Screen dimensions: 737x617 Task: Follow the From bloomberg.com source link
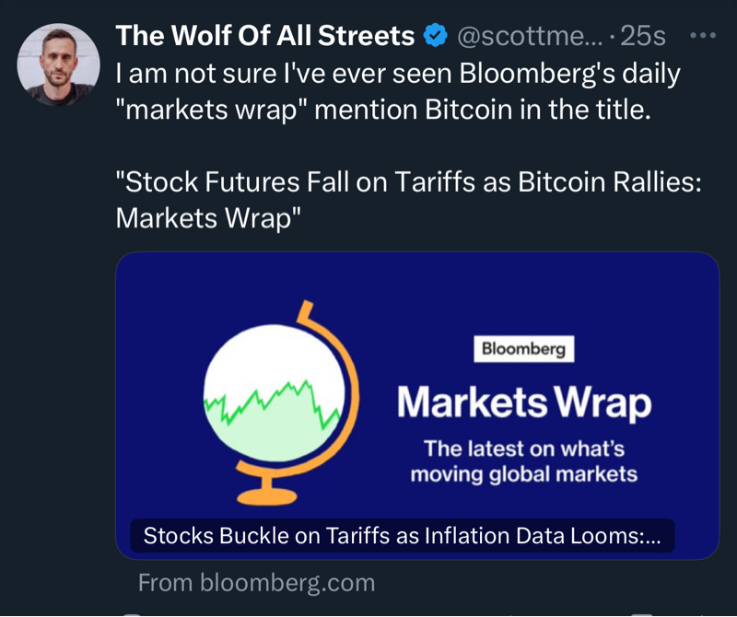pos(256,582)
